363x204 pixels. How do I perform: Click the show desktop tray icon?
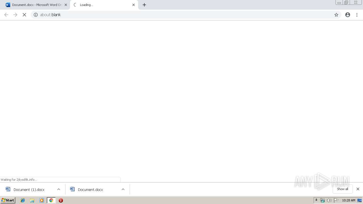coord(360,200)
